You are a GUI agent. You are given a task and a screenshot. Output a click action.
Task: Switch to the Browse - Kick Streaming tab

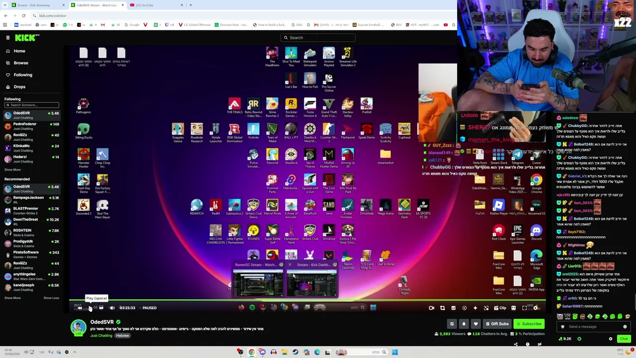click(37, 5)
